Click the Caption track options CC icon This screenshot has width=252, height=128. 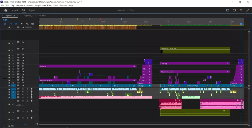tap(33, 24)
